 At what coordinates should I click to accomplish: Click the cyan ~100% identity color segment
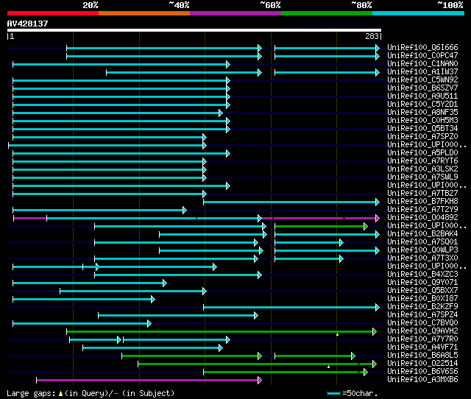(x=419, y=13)
